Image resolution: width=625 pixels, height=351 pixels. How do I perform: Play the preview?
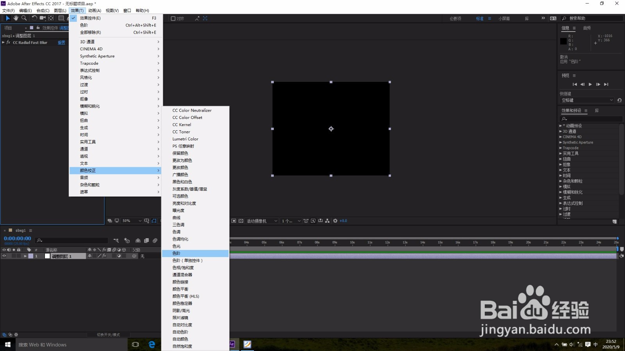[x=590, y=84]
